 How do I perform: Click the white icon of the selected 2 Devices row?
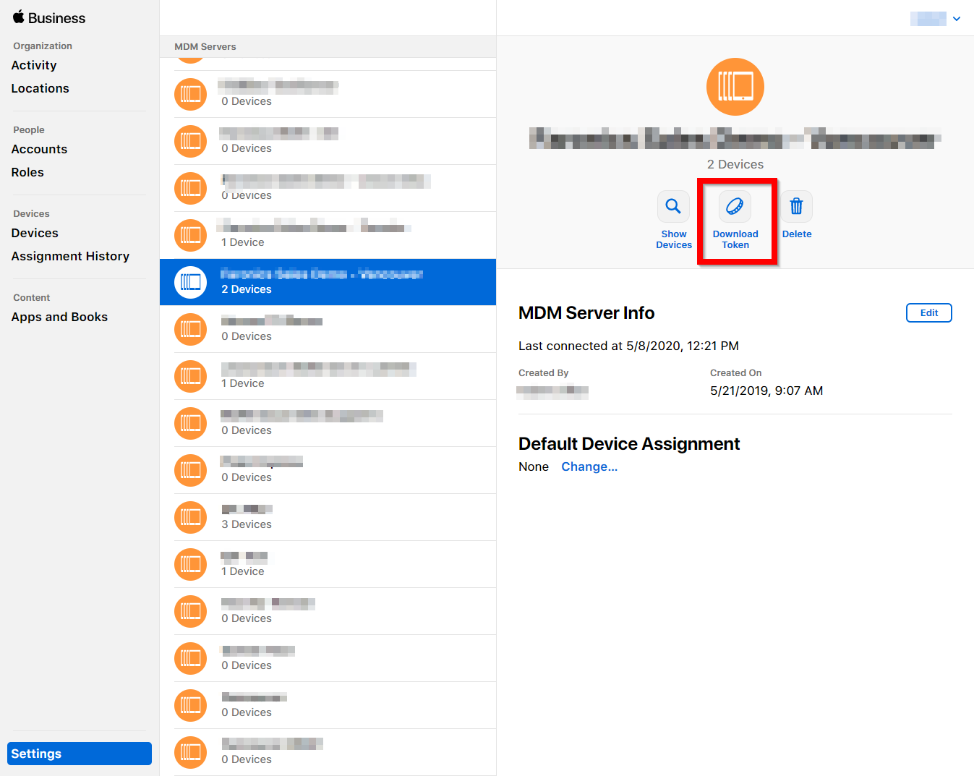(190, 282)
